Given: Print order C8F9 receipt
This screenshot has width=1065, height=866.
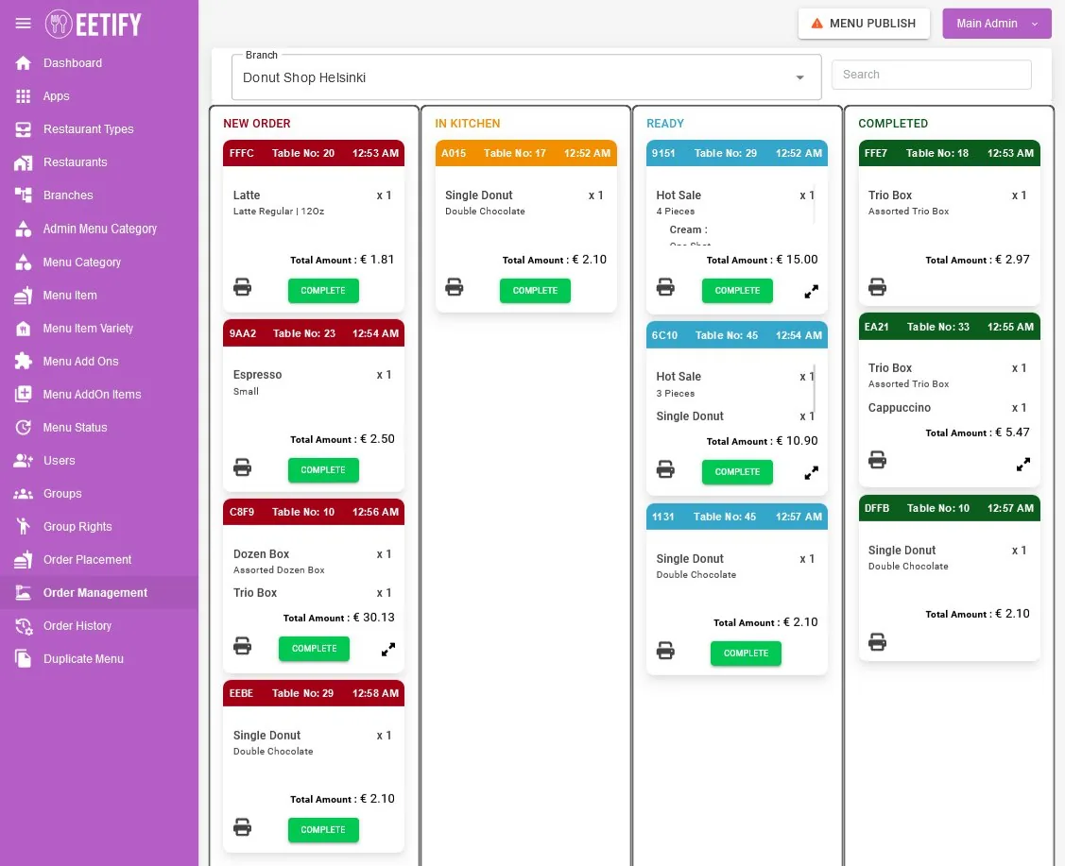Looking at the screenshot, I should pyautogui.click(x=243, y=645).
